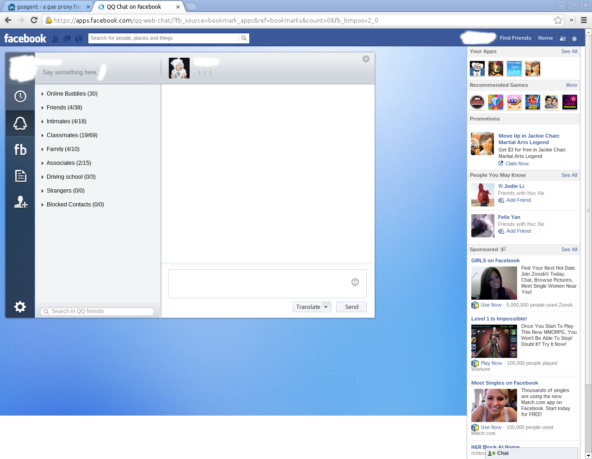Open QQ chat settings gear
This screenshot has height=459, width=592.
(20, 307)
